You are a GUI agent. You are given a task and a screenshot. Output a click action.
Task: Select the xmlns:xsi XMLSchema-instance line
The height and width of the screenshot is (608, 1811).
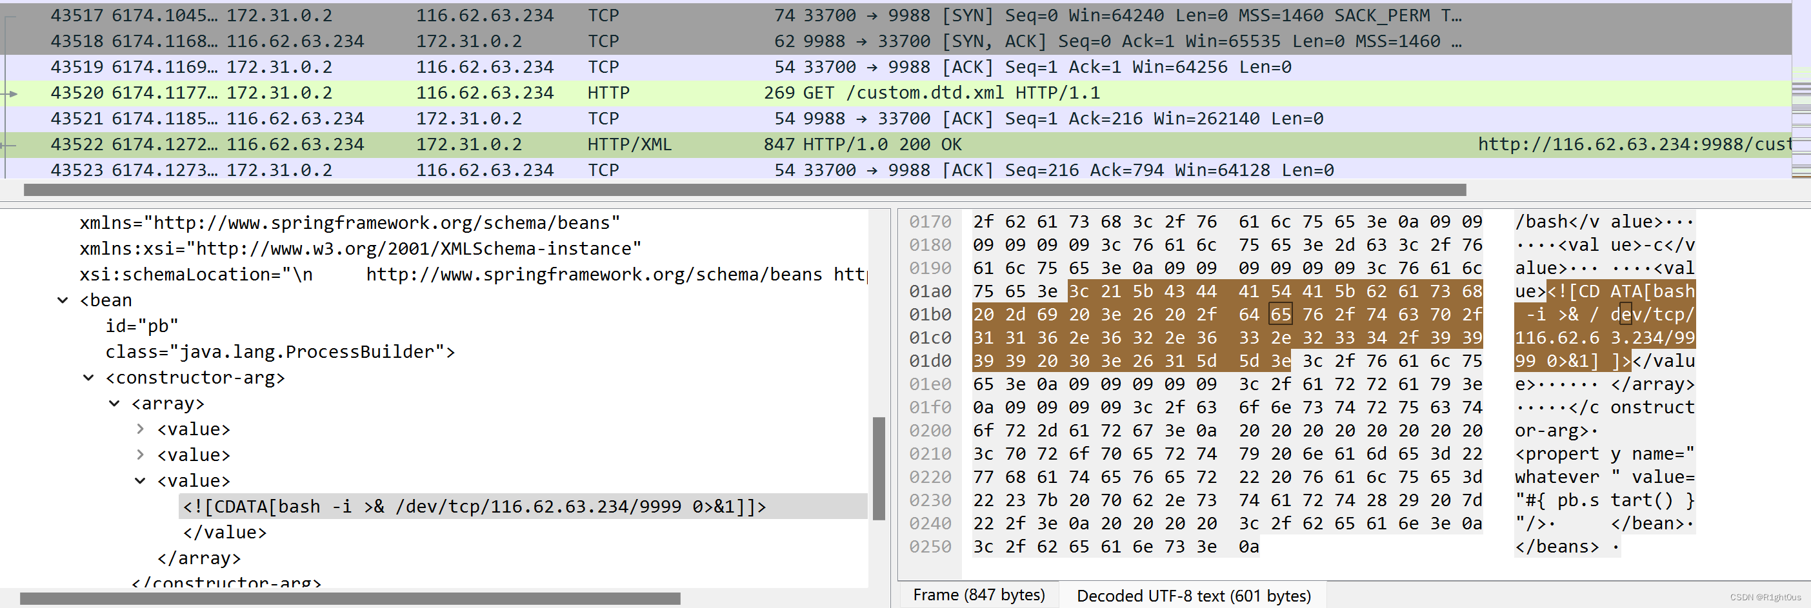click(360, 249)
